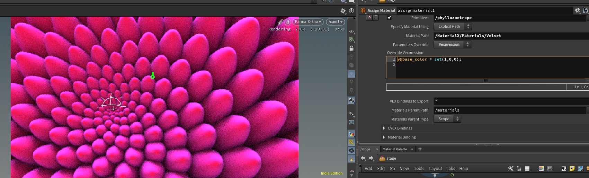Click the add background image icon
Screen dimensions: 589x178
point(580,169)
